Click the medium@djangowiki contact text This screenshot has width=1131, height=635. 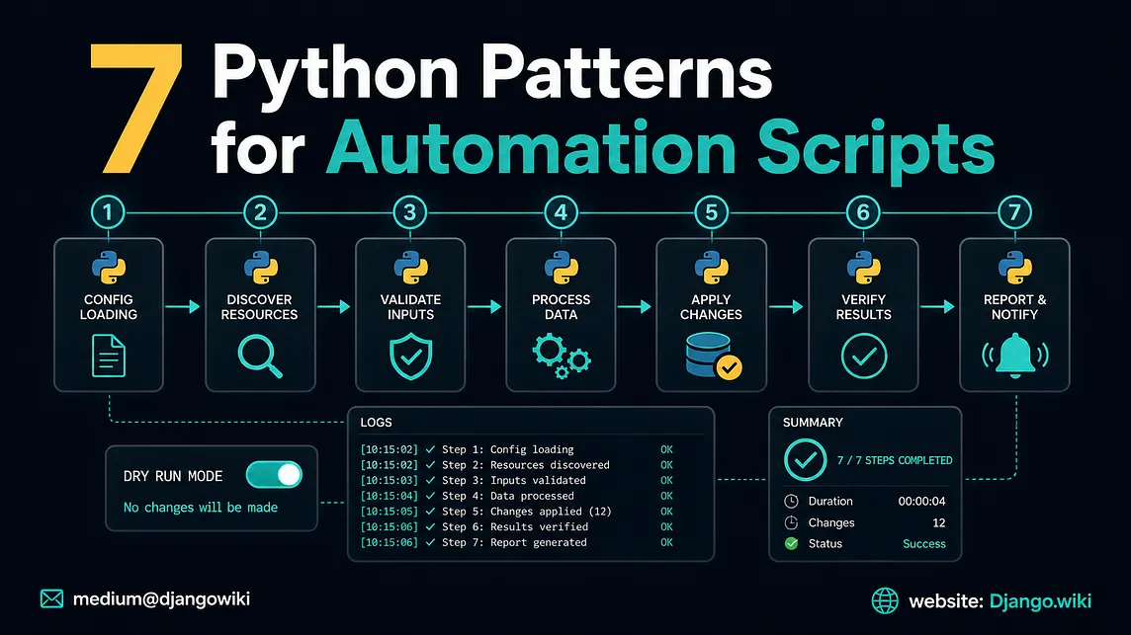161,599
